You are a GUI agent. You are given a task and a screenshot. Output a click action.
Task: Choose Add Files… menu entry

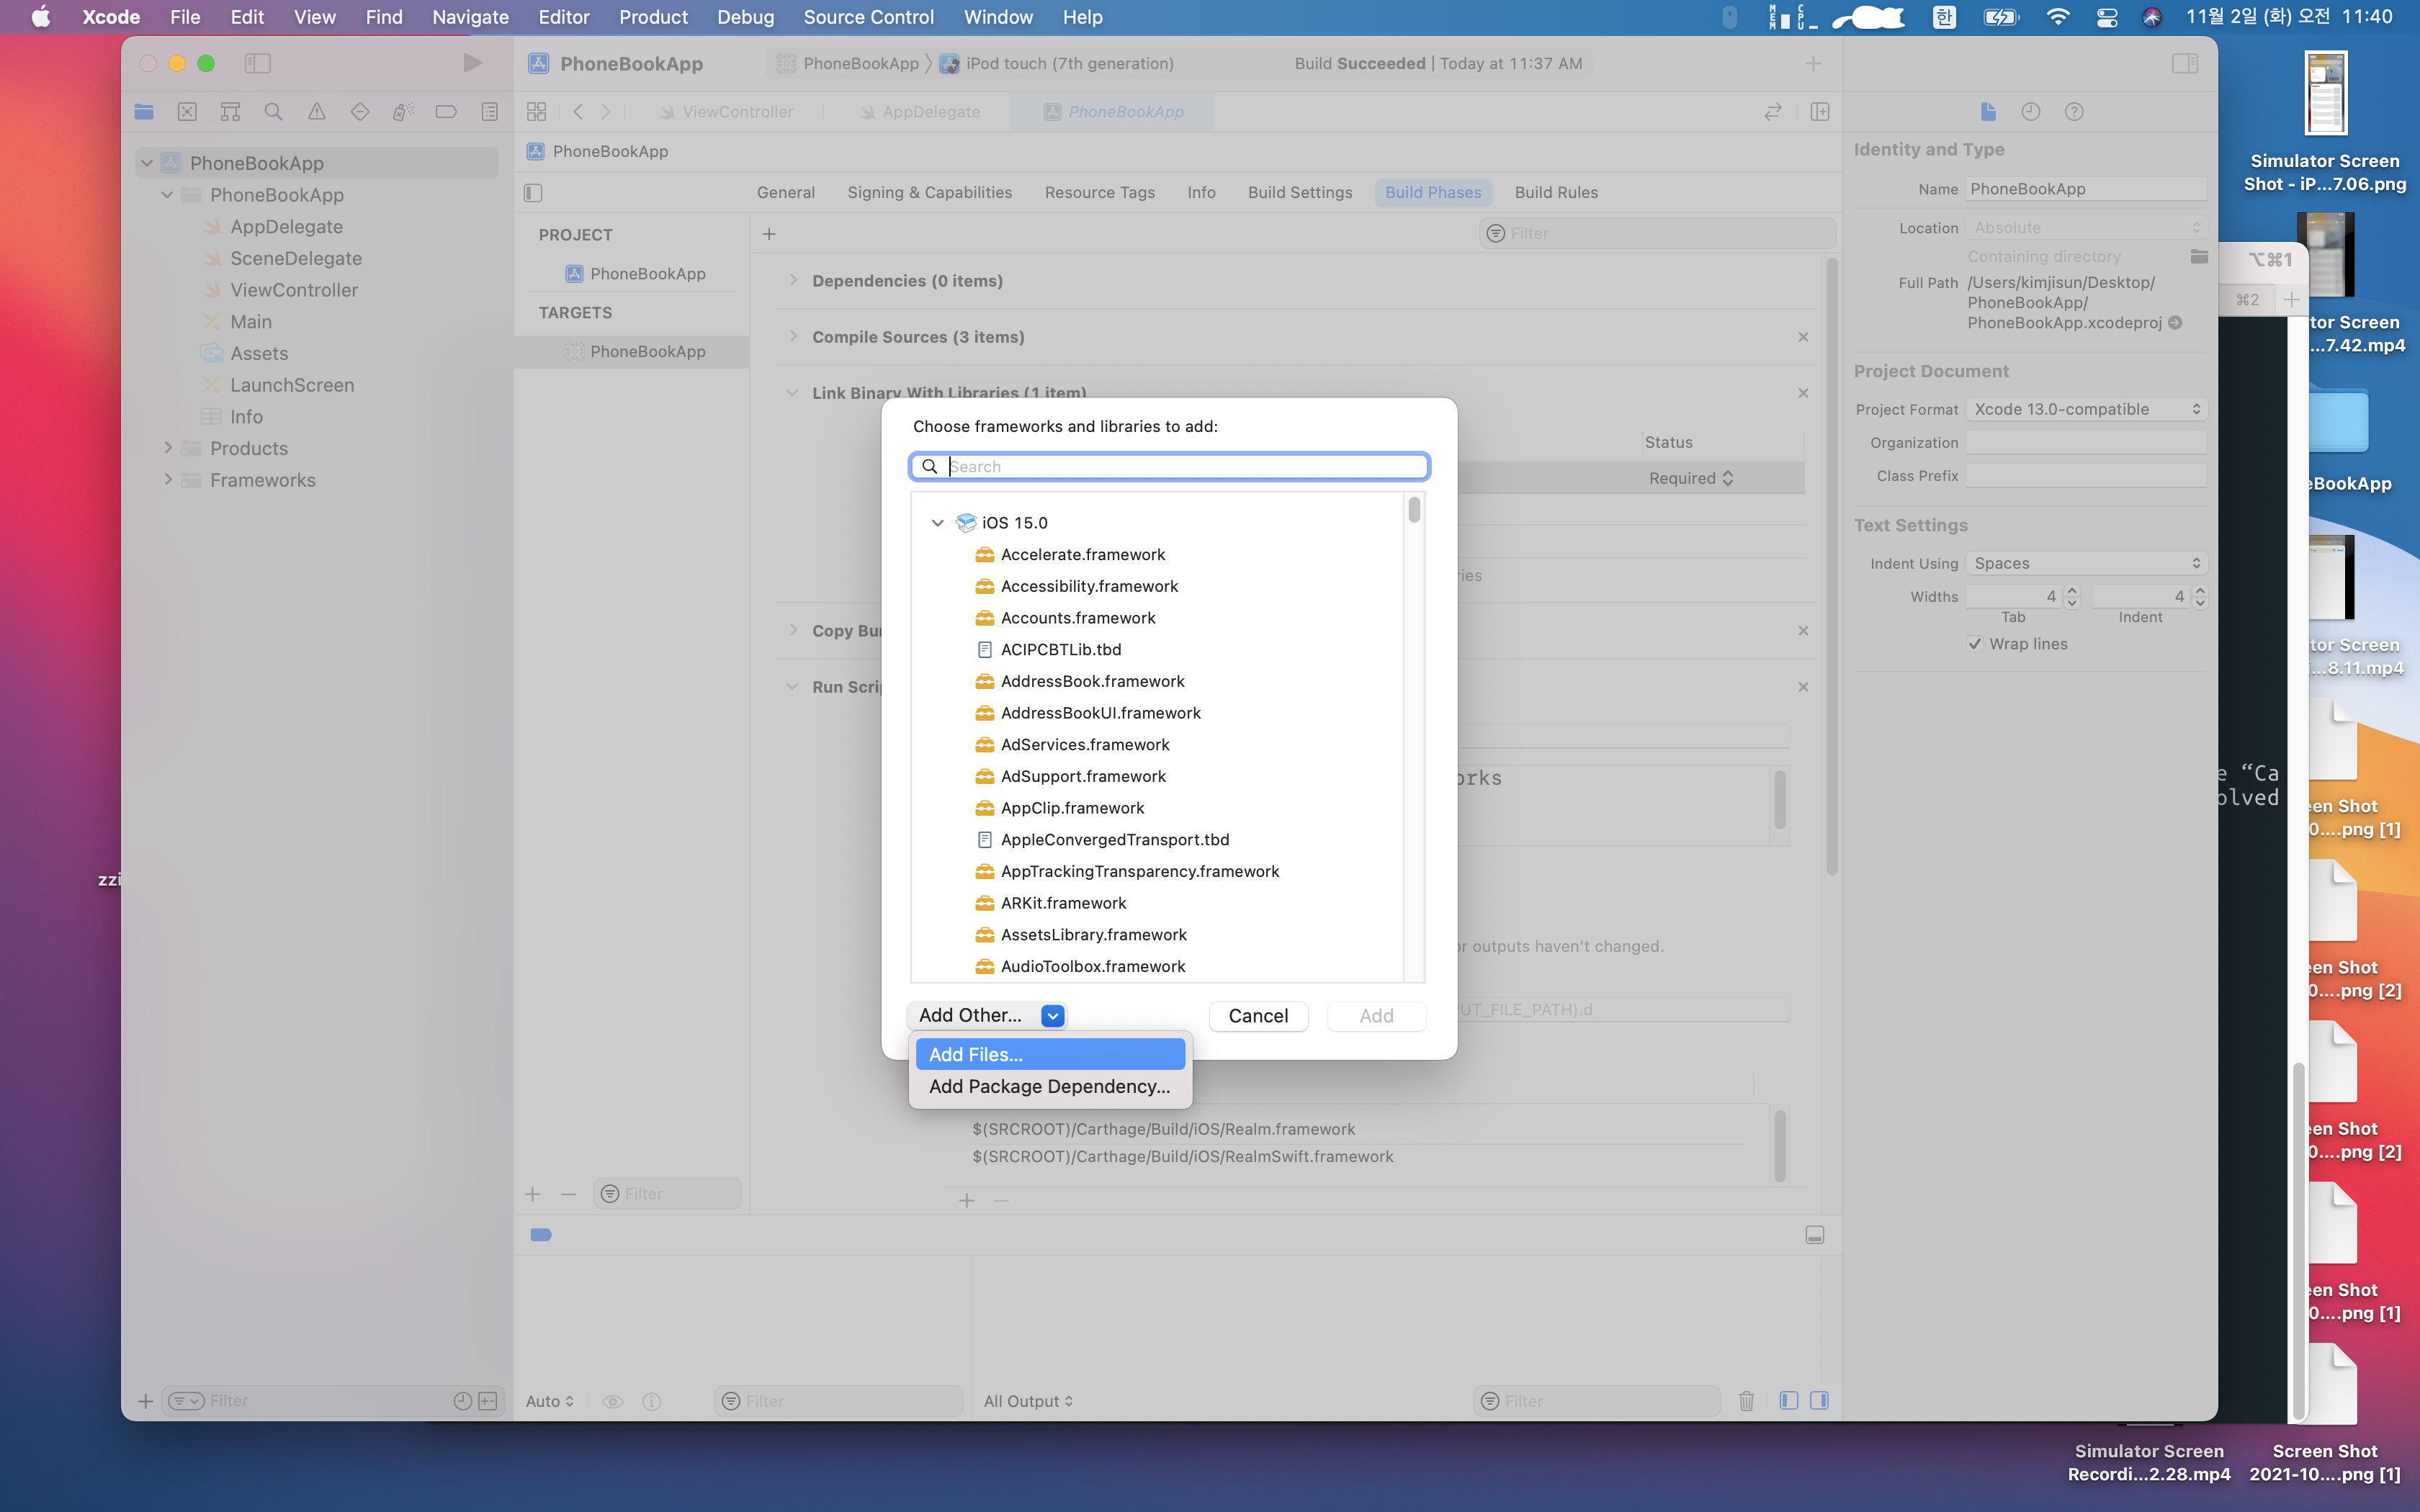(x=1050, y=1054)
